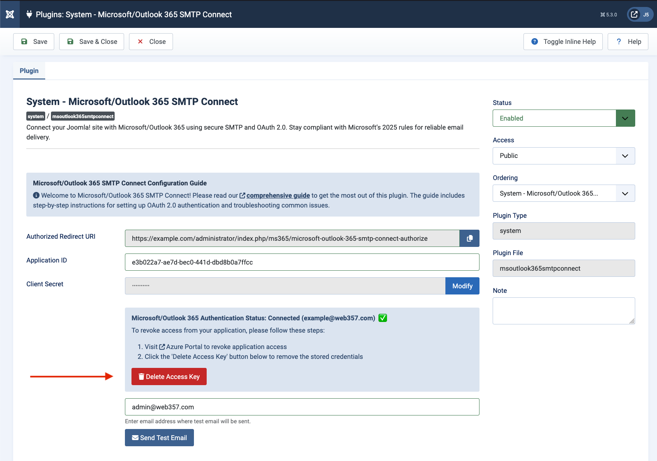
Task: Click the info icon in Configuration Guide
Action: tap(36, 195)
